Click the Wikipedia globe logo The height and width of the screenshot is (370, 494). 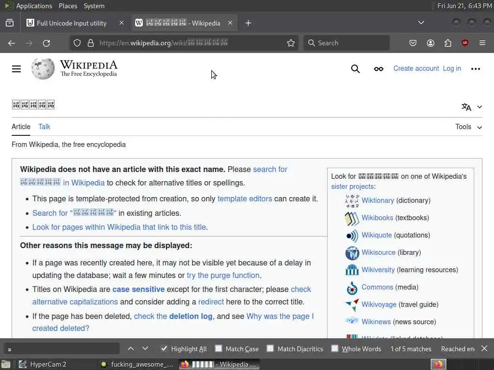click(43, 68)
